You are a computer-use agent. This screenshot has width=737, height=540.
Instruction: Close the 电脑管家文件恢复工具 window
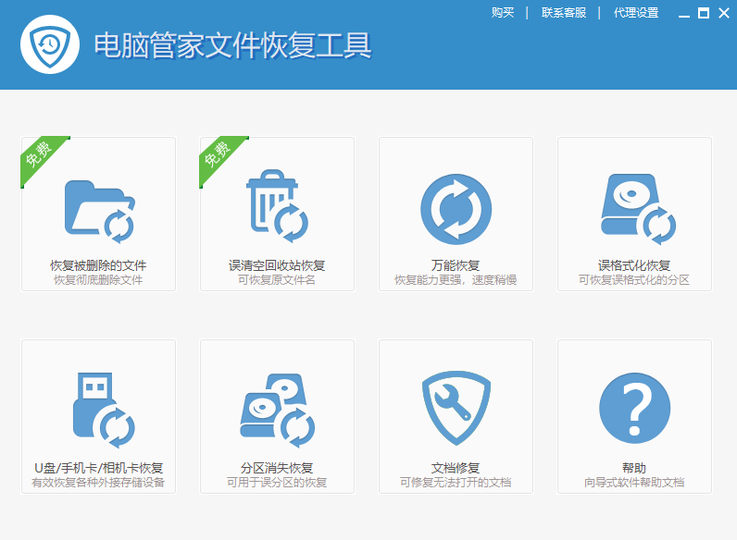click(x=723, y=13)
